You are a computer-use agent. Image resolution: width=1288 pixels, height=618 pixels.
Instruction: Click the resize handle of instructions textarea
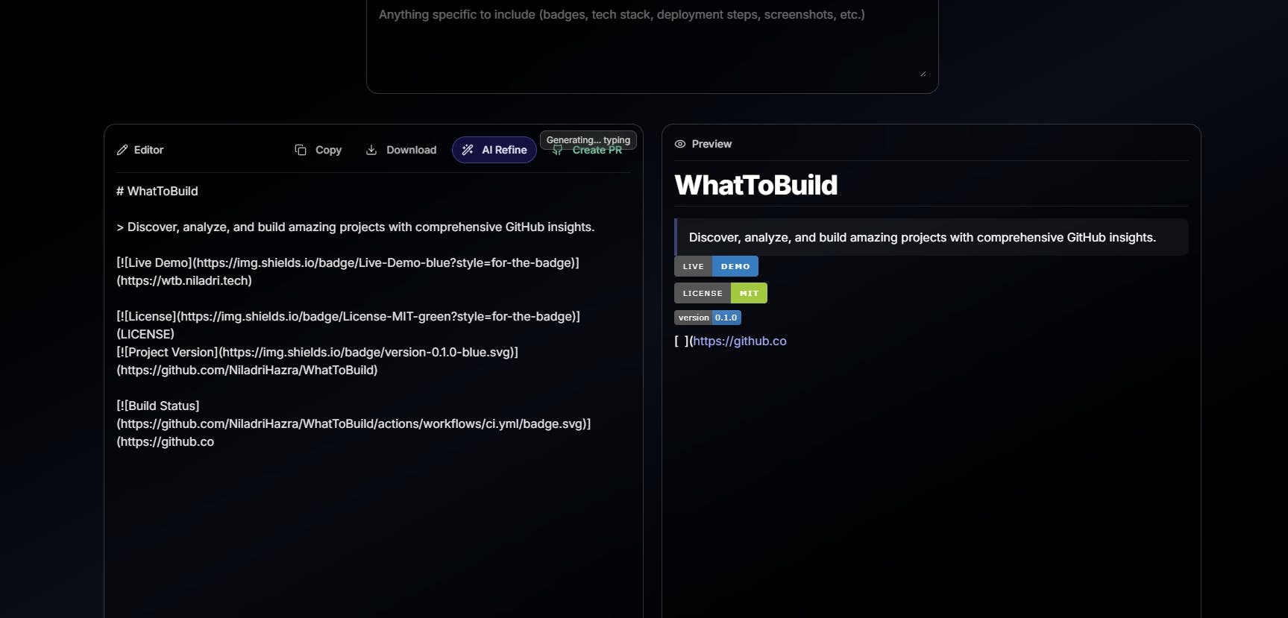click(923, 73)
